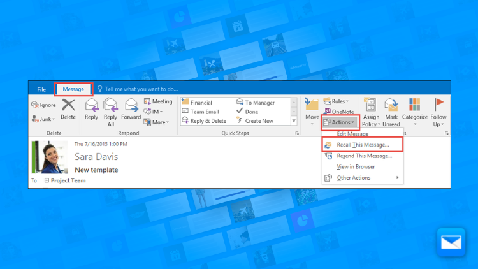Select the Team Email quick step
Image resolution: width=478 pixels, height=269 pixels.
click(x=200, y=112)
